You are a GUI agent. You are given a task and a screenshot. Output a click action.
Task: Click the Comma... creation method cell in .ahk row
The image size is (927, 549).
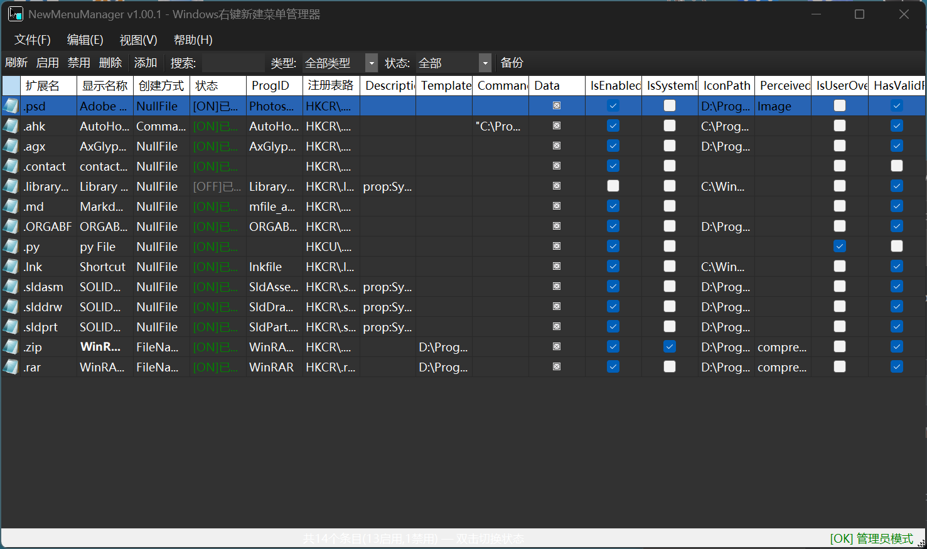coord(161,126)
